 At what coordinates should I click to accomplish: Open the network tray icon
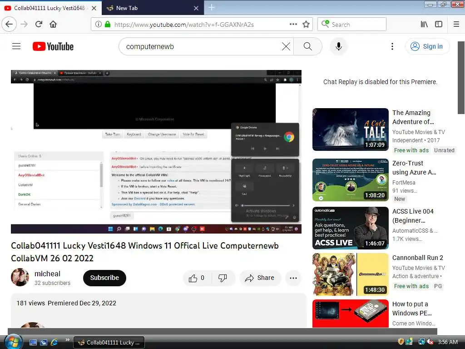[421, 342]
